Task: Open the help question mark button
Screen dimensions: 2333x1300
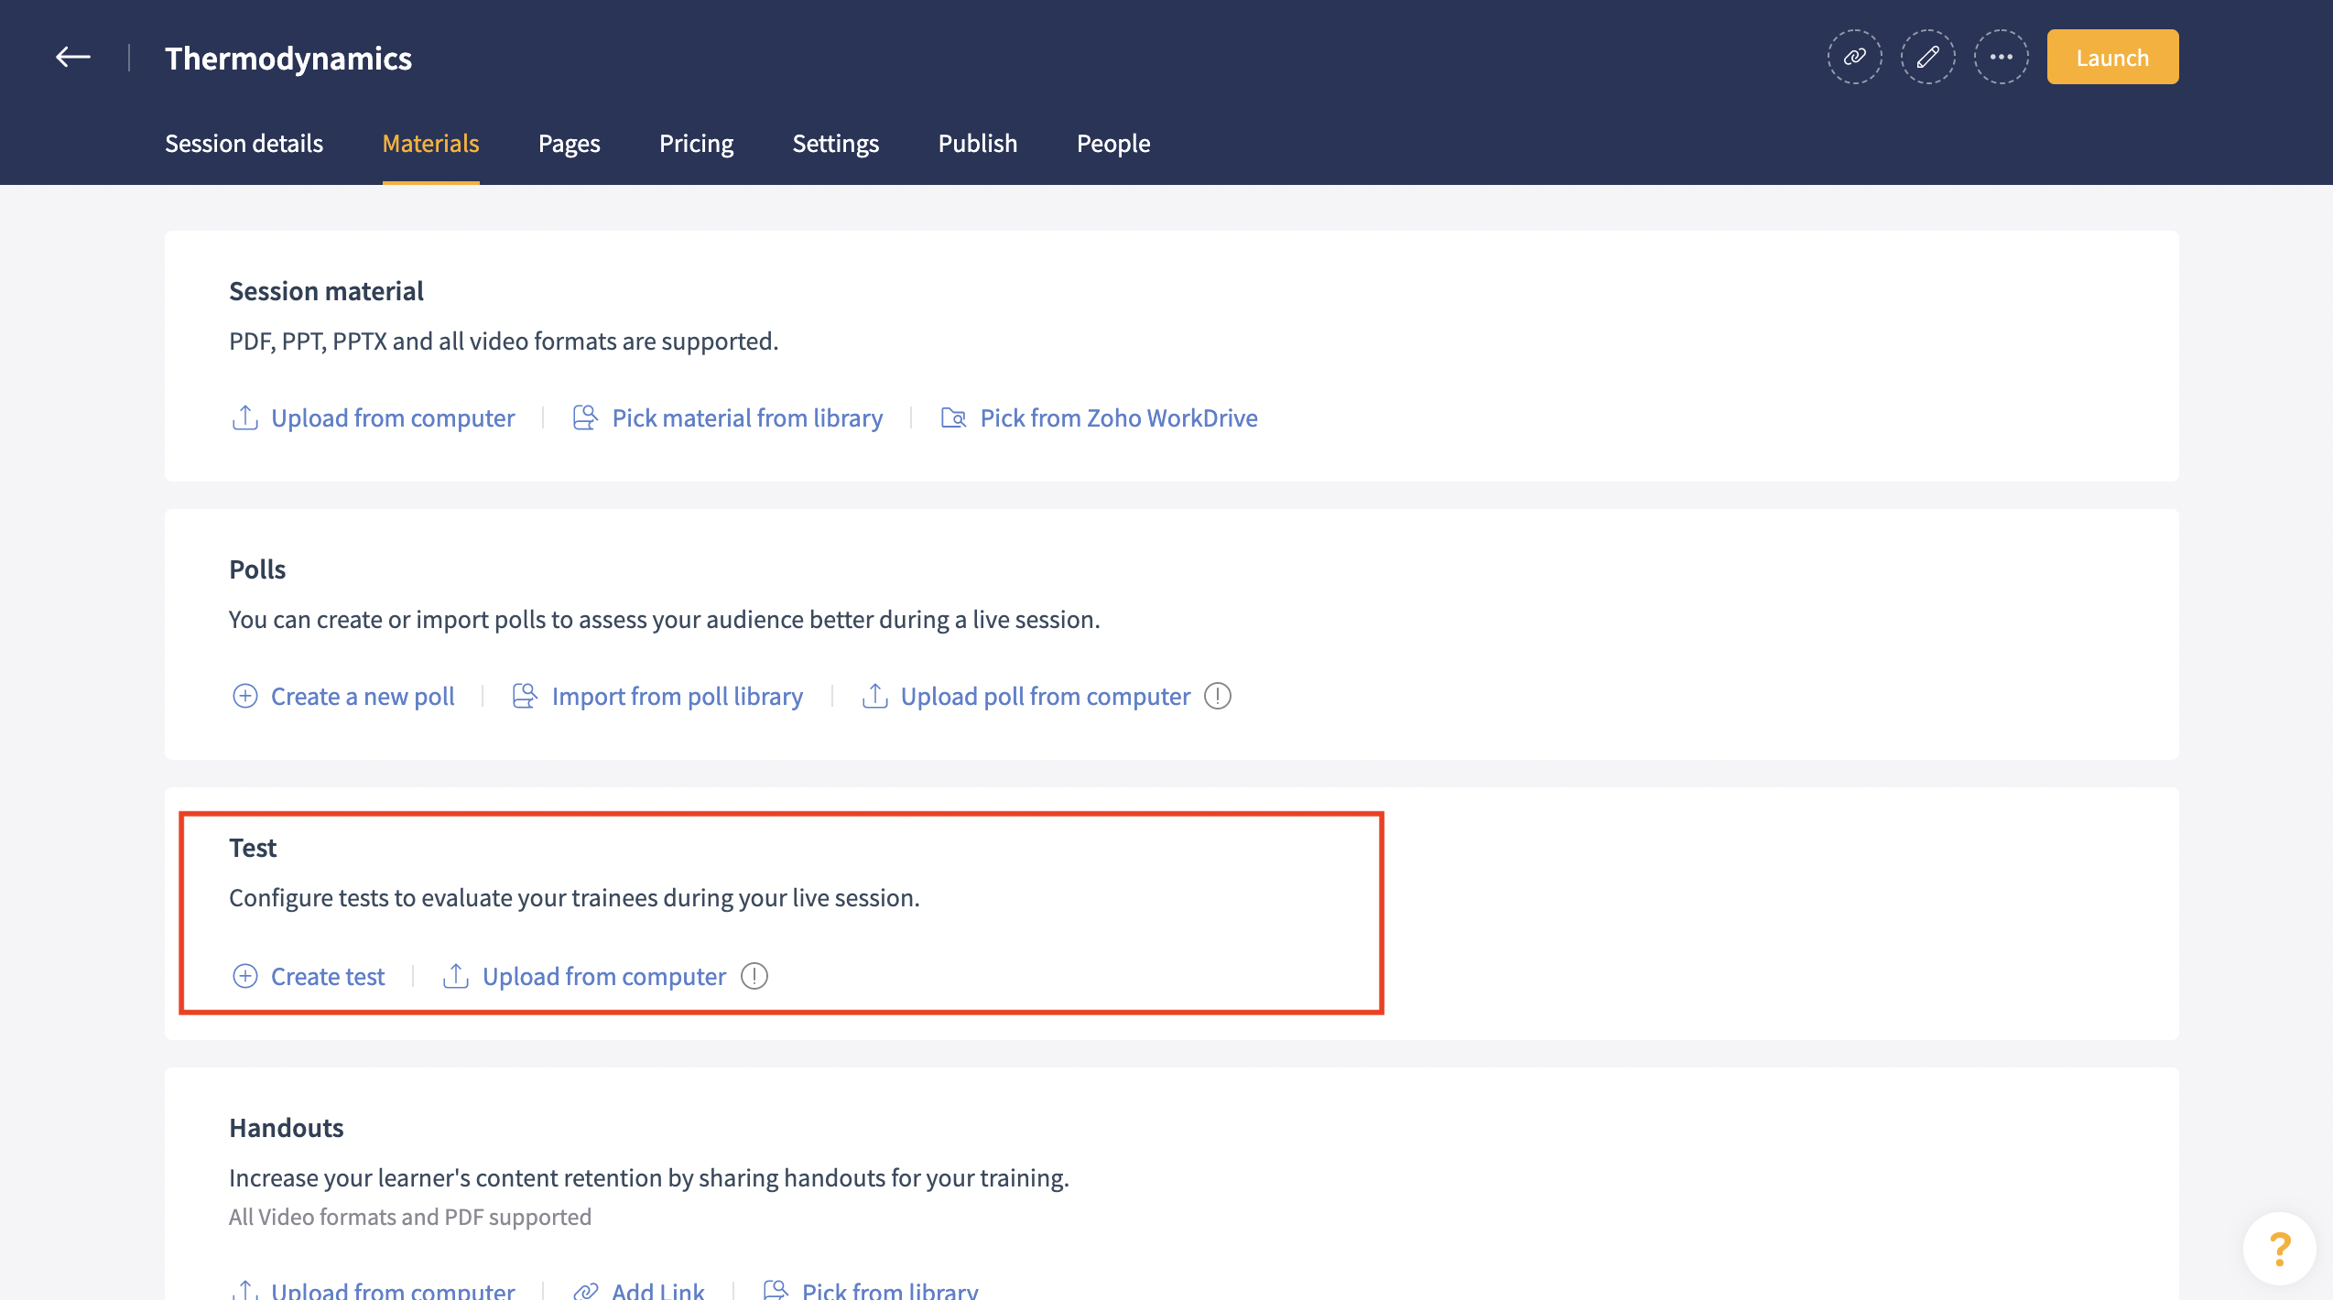Action: 2279,1249
